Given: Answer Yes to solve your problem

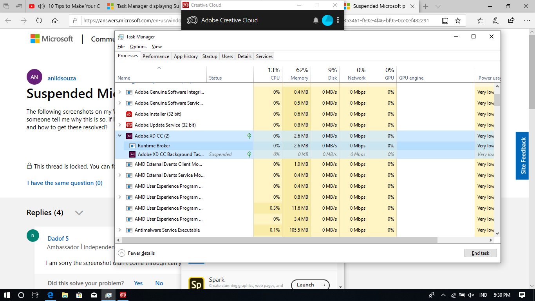Looking at the screenshot, I should (x=138, y=283).
